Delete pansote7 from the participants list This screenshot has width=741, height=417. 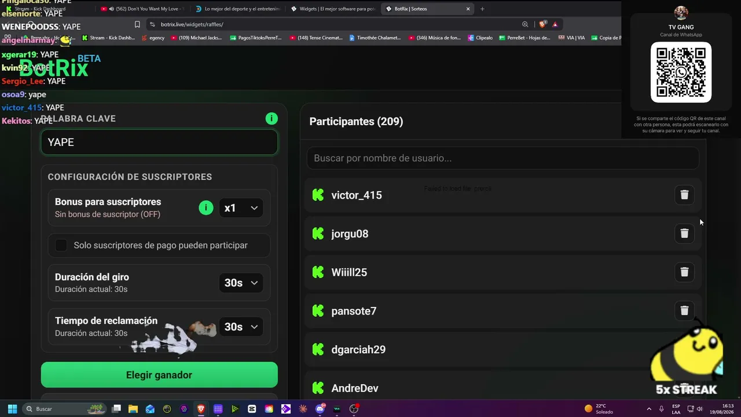click(x=684, y=310)
